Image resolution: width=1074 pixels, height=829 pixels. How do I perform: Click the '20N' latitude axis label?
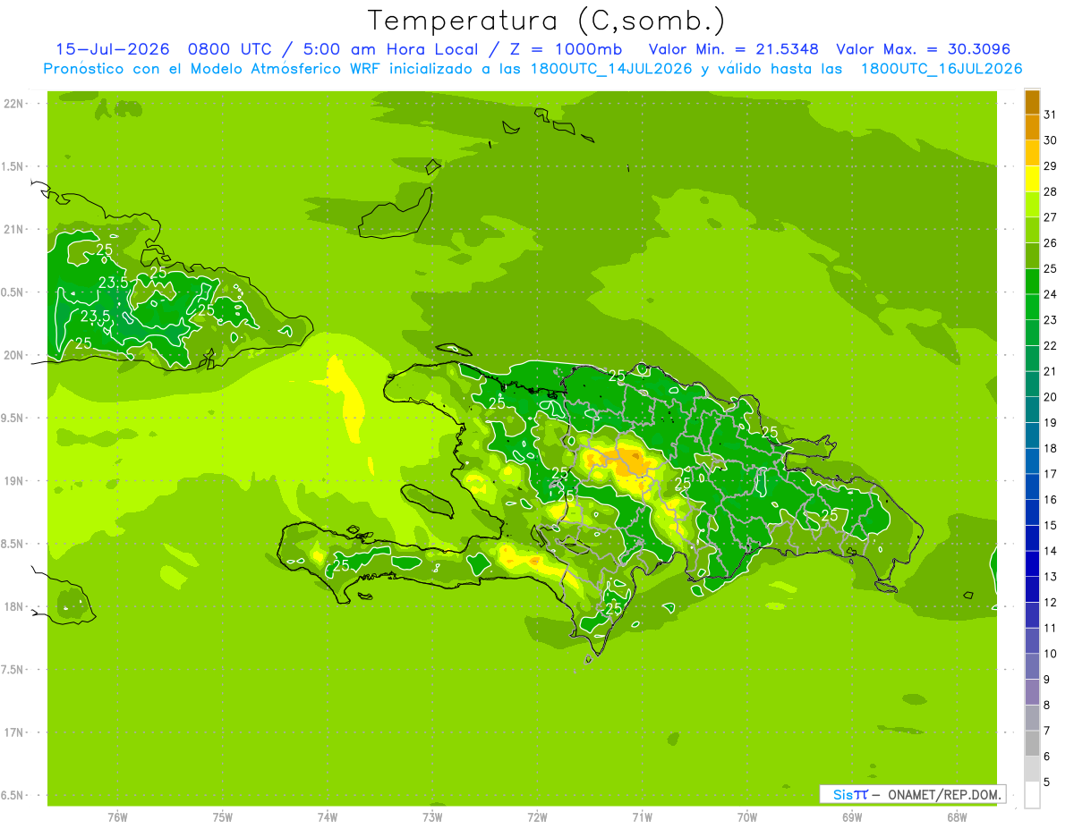[13, 355]
